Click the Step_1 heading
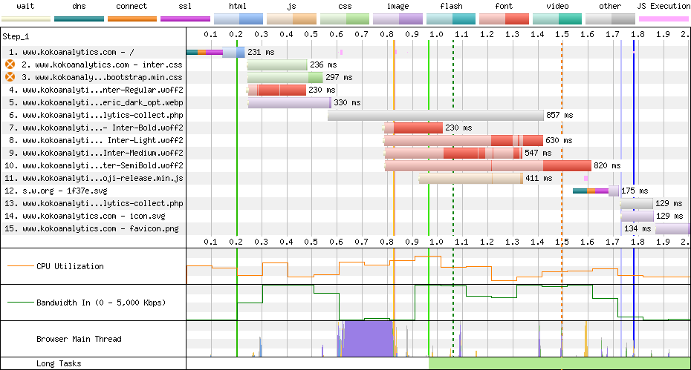This screenshot has width=691, height=370. pos(16,36)
